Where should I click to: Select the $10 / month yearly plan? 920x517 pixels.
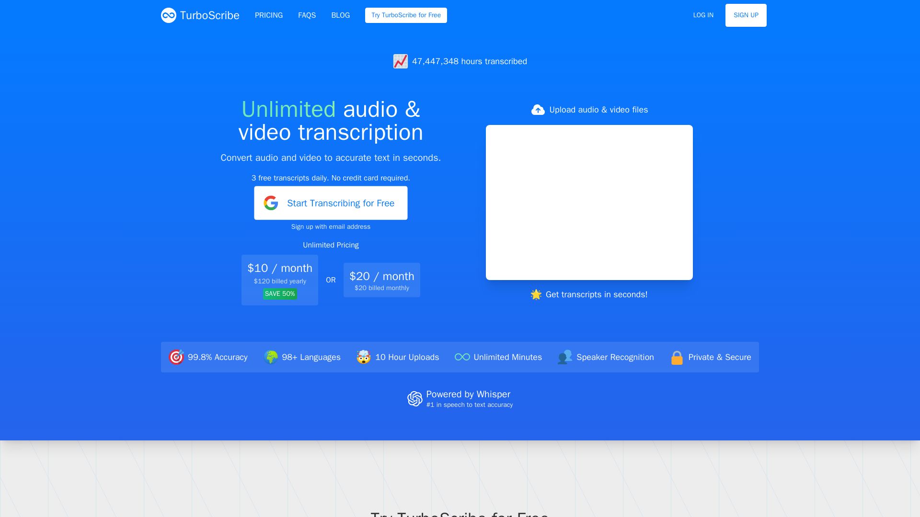click(280, 280)
